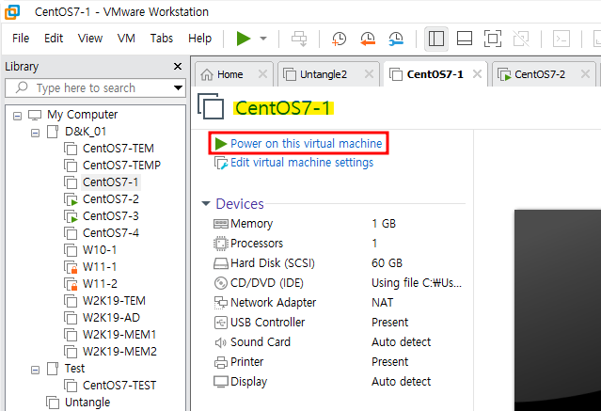Select CentOS7-TEM in the library

coord(119,149)
